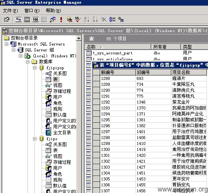Select 控制台根目录 root folder
Image resolution: width=208 pixels, height=193 pixels.
[24, 38]
